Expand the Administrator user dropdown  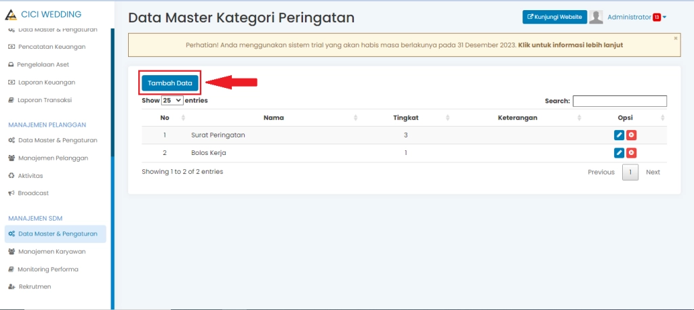tap(637, 17)
